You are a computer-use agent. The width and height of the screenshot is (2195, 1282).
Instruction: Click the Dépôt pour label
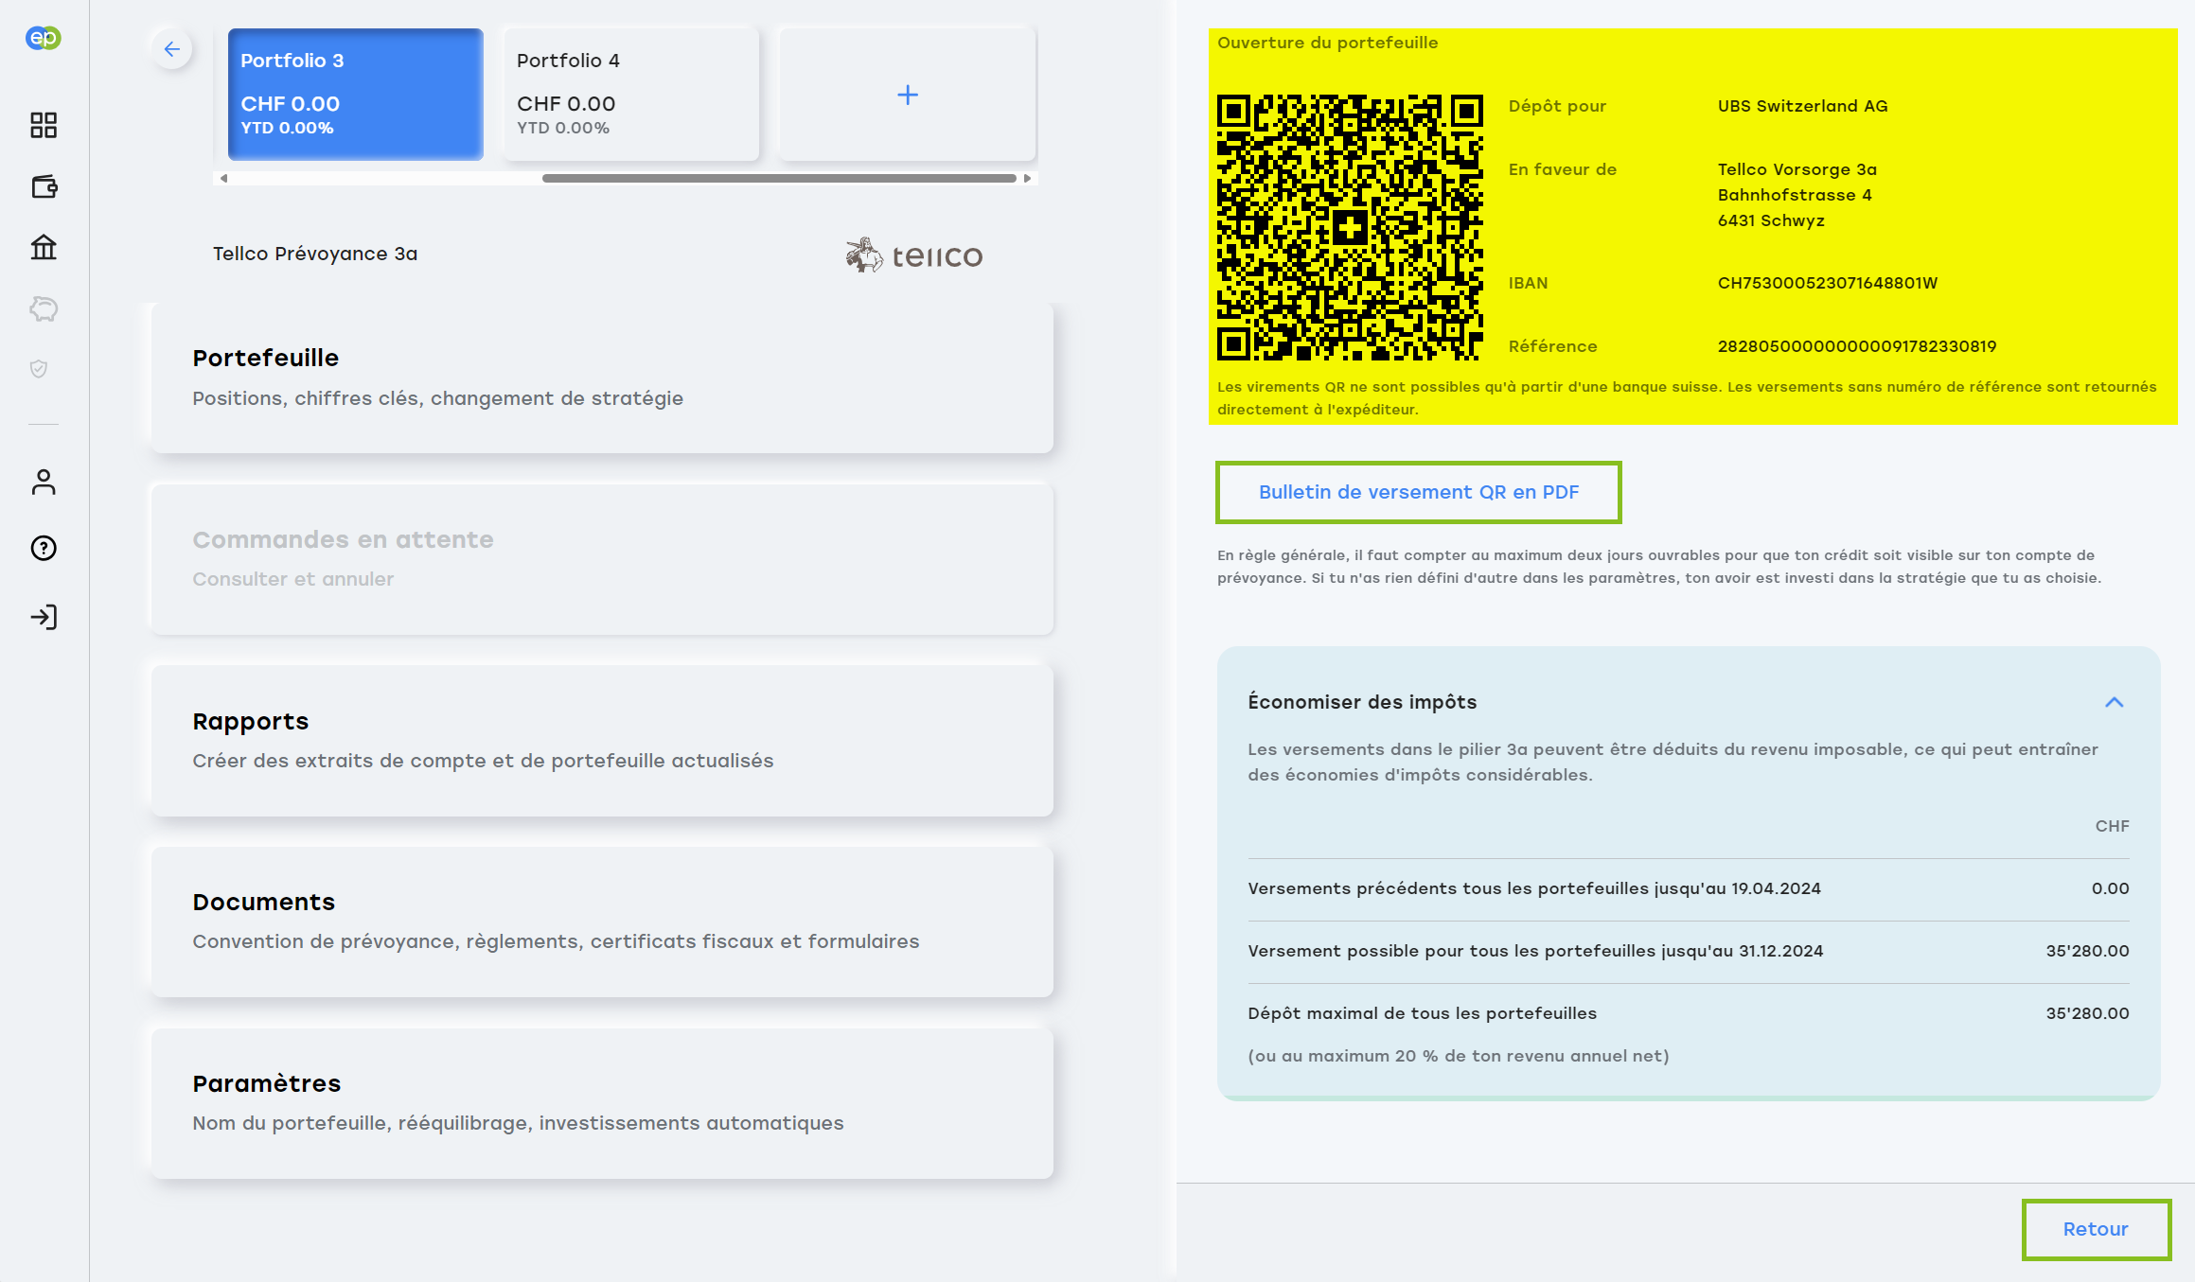[1556, 106]
